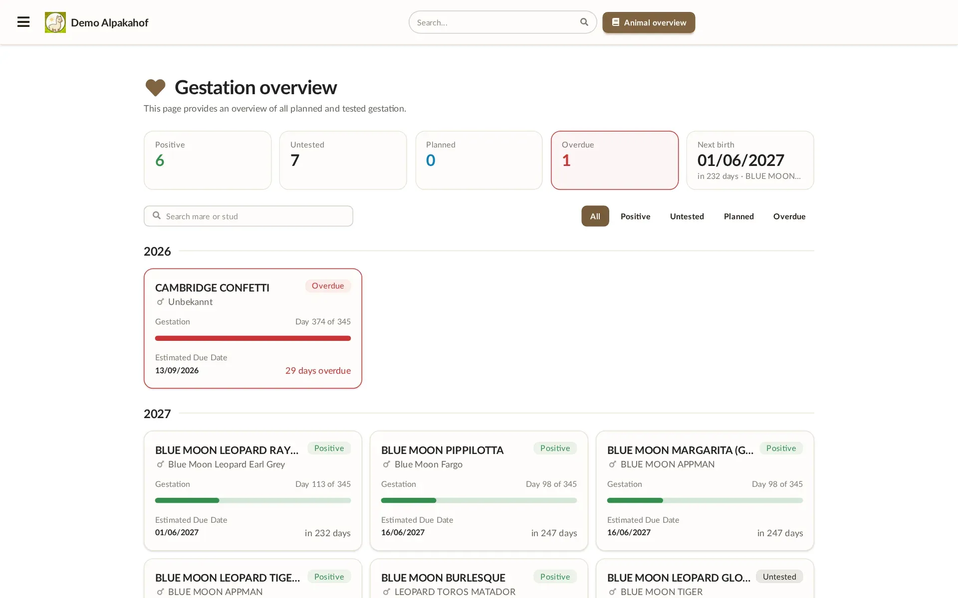Open the hamburger navigation menu

click(x=23, y=22)
